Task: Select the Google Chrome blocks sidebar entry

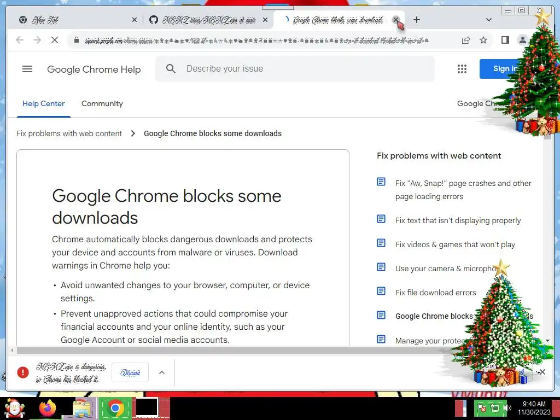Action: tap(434, 316)
